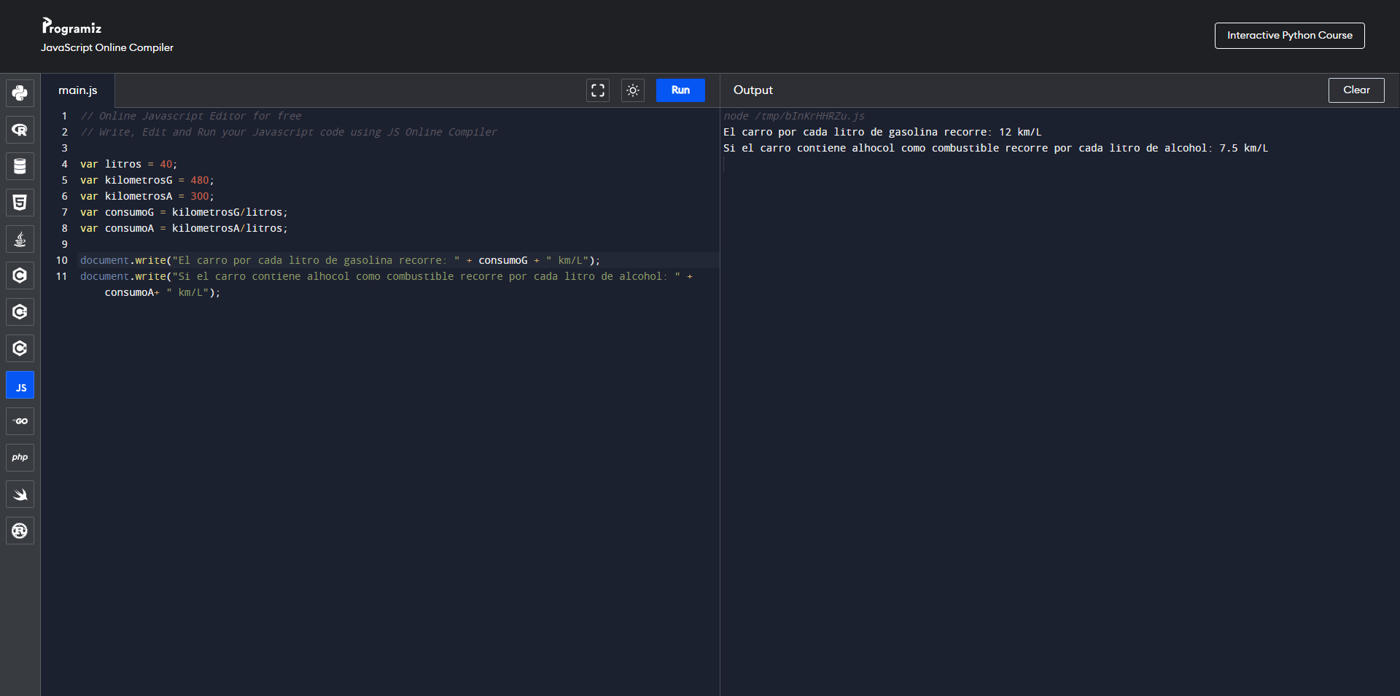
Task: Select the HTML editor icon
Action: [x=20, y=203]
